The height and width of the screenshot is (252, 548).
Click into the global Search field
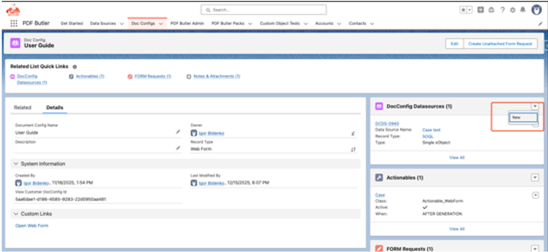pyautogui.click(x=264, y=10)
